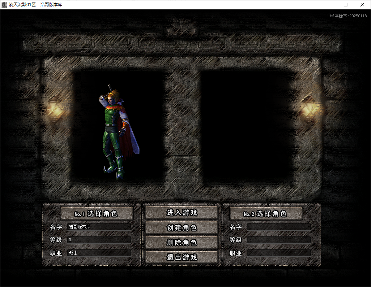Click the empty No.2 名字 field
Viewport: 371px width, 287px height.
[278, 227]
